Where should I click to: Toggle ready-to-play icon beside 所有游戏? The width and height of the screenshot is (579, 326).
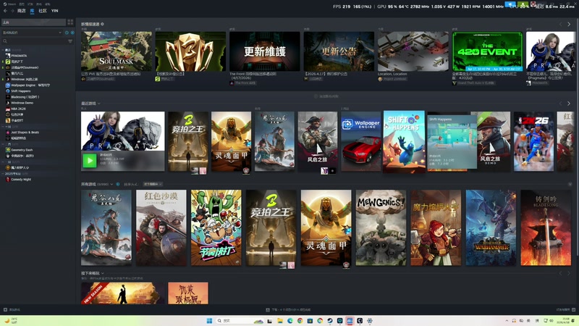(x=118, y=184)
